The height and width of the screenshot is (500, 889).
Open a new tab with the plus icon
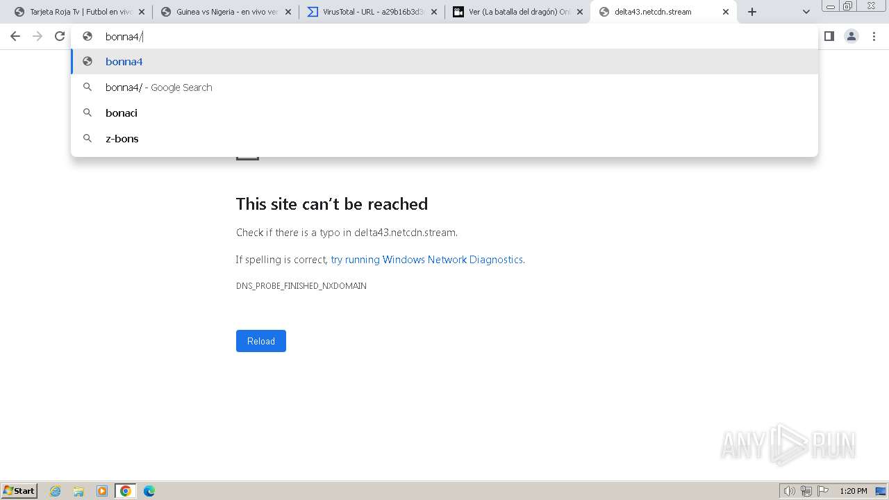point(751,12)
